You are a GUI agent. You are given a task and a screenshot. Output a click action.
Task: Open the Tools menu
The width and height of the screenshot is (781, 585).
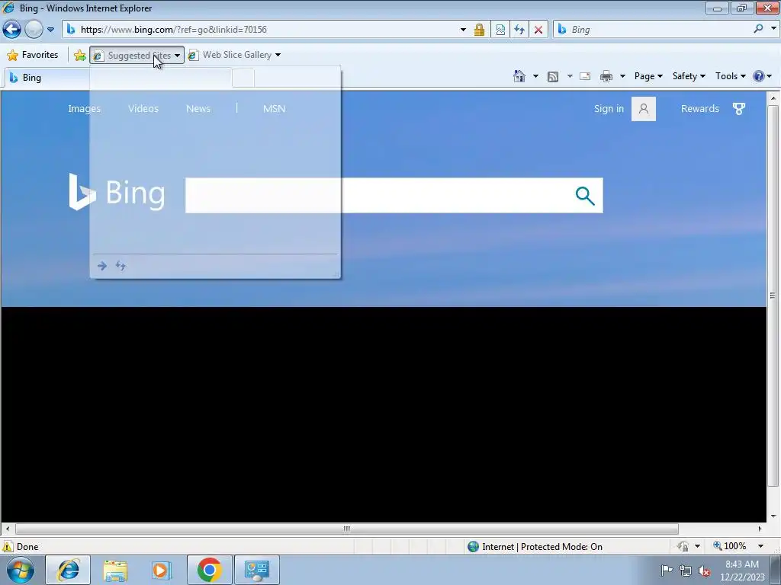[x=730, y=76]
